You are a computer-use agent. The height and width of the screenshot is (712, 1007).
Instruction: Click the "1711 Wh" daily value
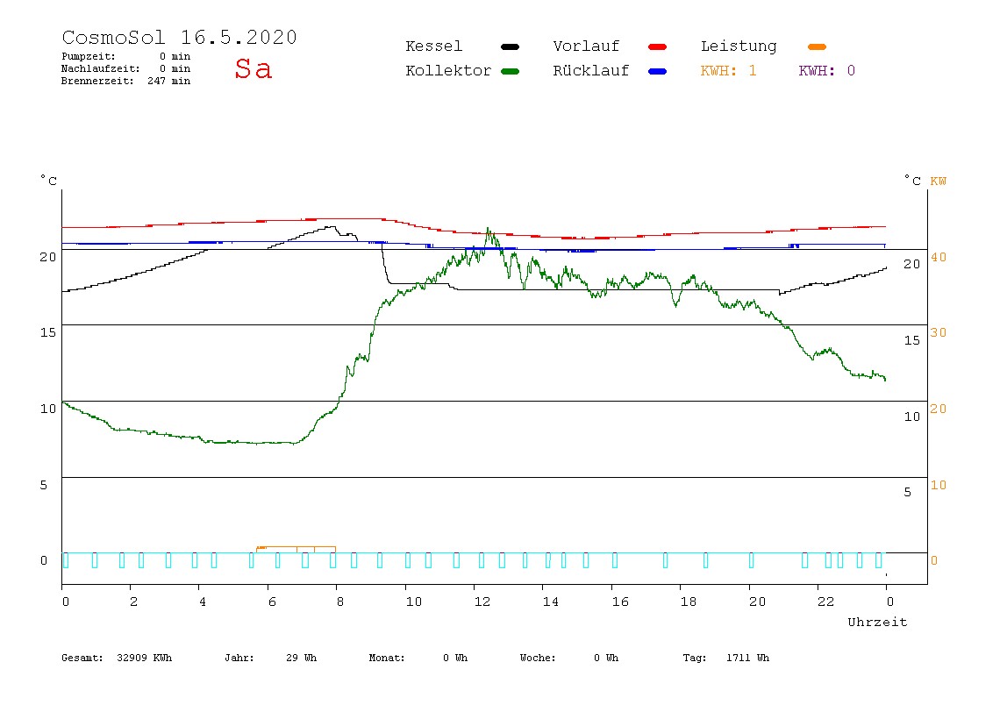[747, 658]
